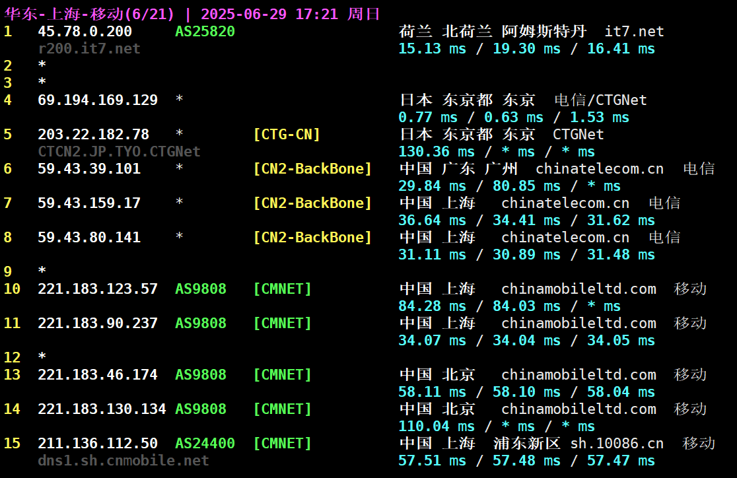Click the header text 华东-上海-移动(6/21)
737x478 pixels.
click(89, 14)
